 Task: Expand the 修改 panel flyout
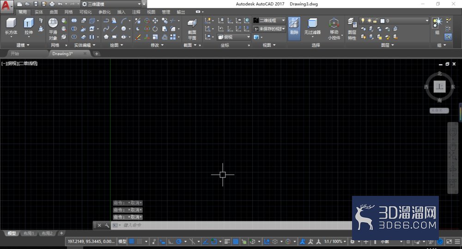click(x=157, y=45)
